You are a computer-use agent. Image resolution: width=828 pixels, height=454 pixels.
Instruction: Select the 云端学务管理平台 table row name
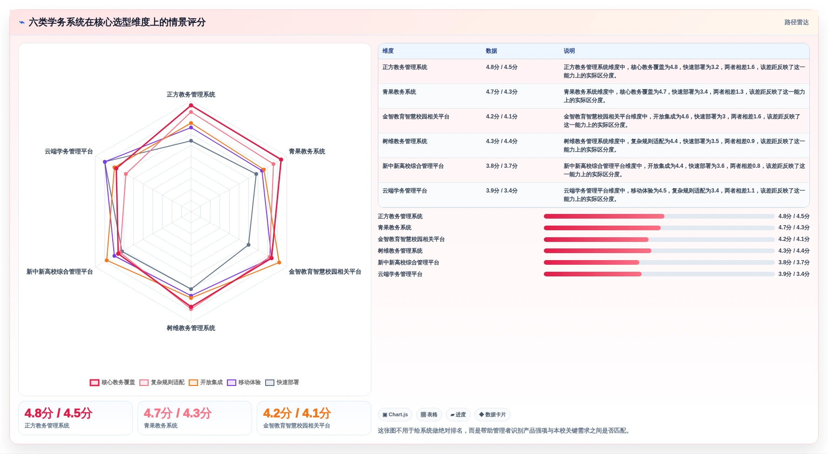point(405,191)
